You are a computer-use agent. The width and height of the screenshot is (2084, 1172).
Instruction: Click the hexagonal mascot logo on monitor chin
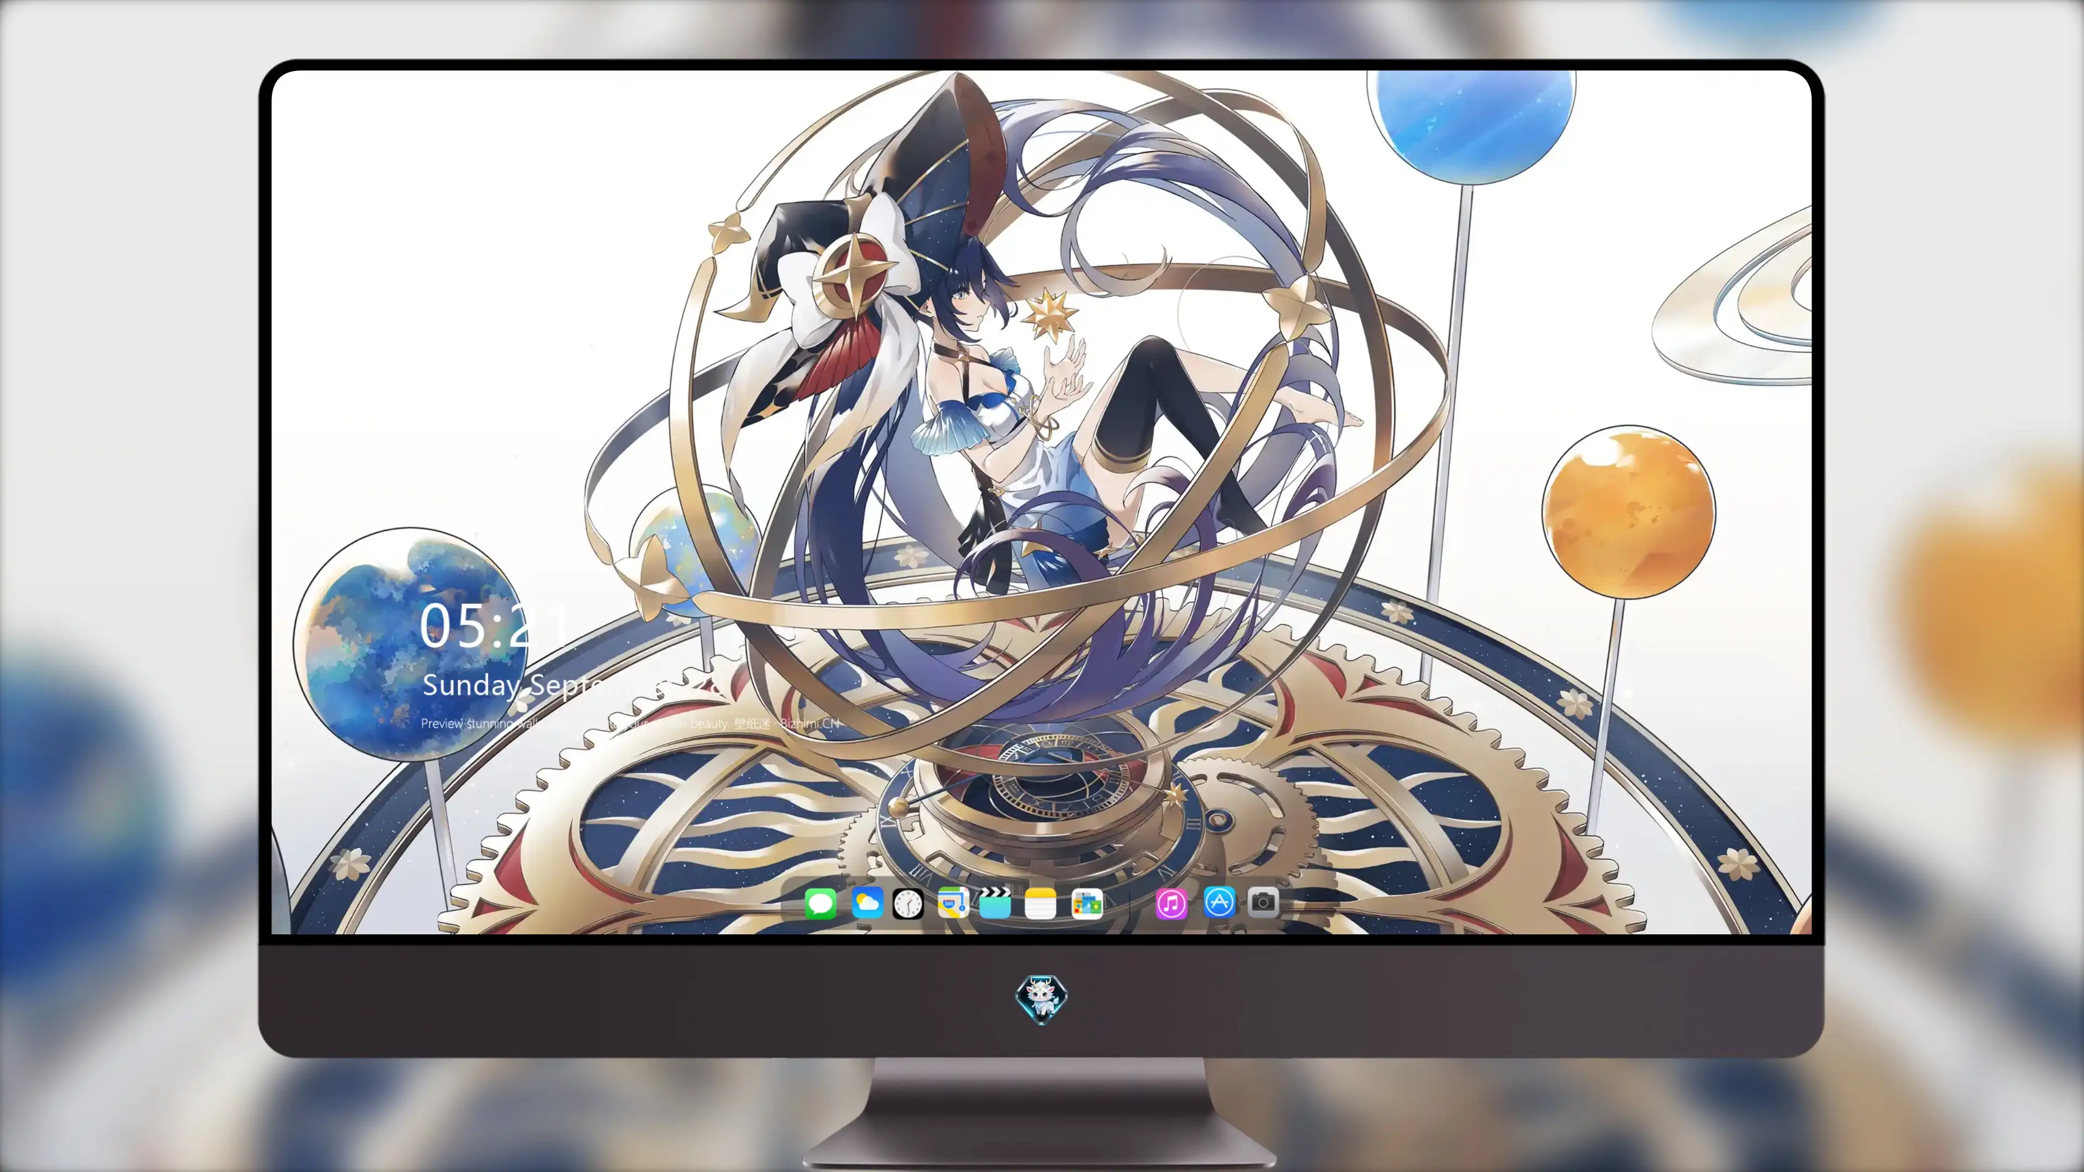click(x=1041, y=999)
